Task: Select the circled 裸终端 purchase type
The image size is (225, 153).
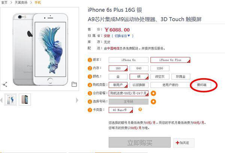Action: [x=202, y=85]
